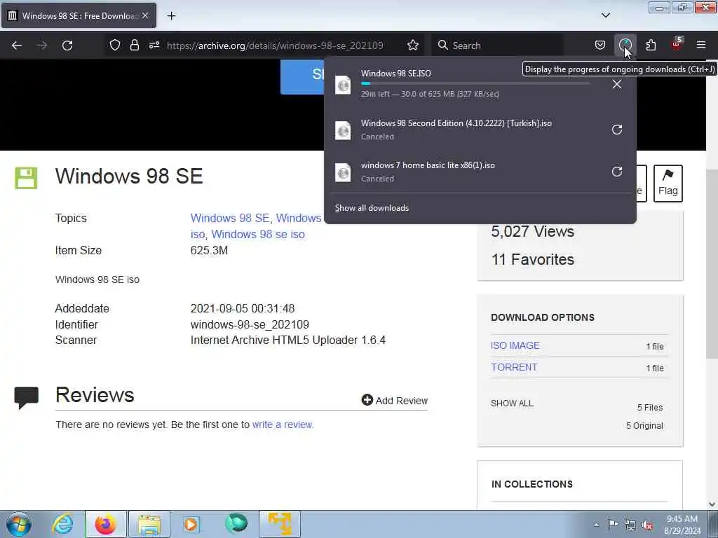Open Windows Media Player from the taskbar
718x538 pixels.
tap(191, 524)
